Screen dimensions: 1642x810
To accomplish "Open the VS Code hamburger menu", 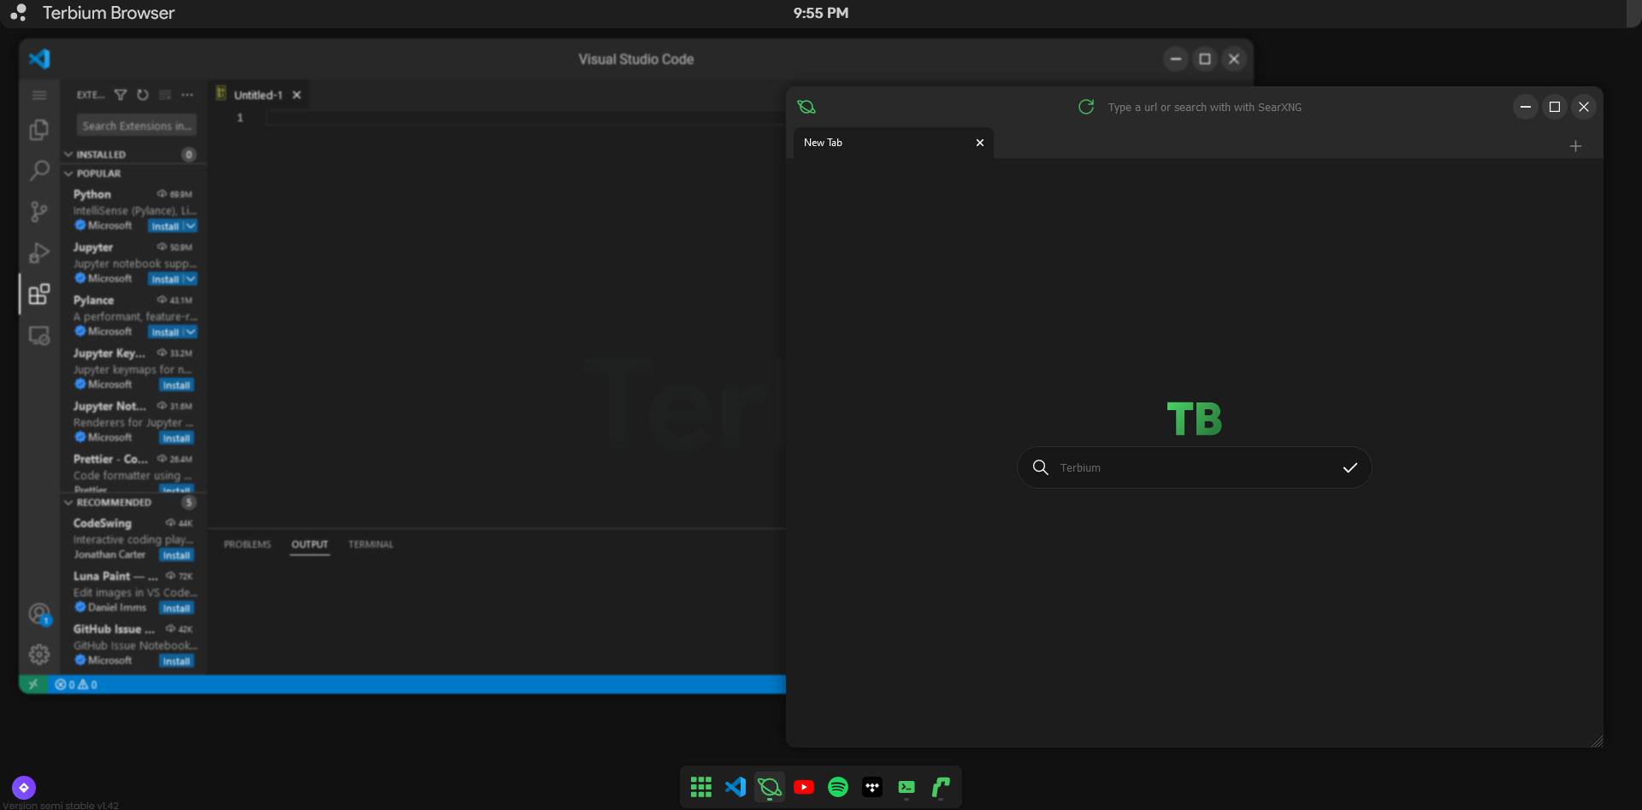I will pos(39,95).
